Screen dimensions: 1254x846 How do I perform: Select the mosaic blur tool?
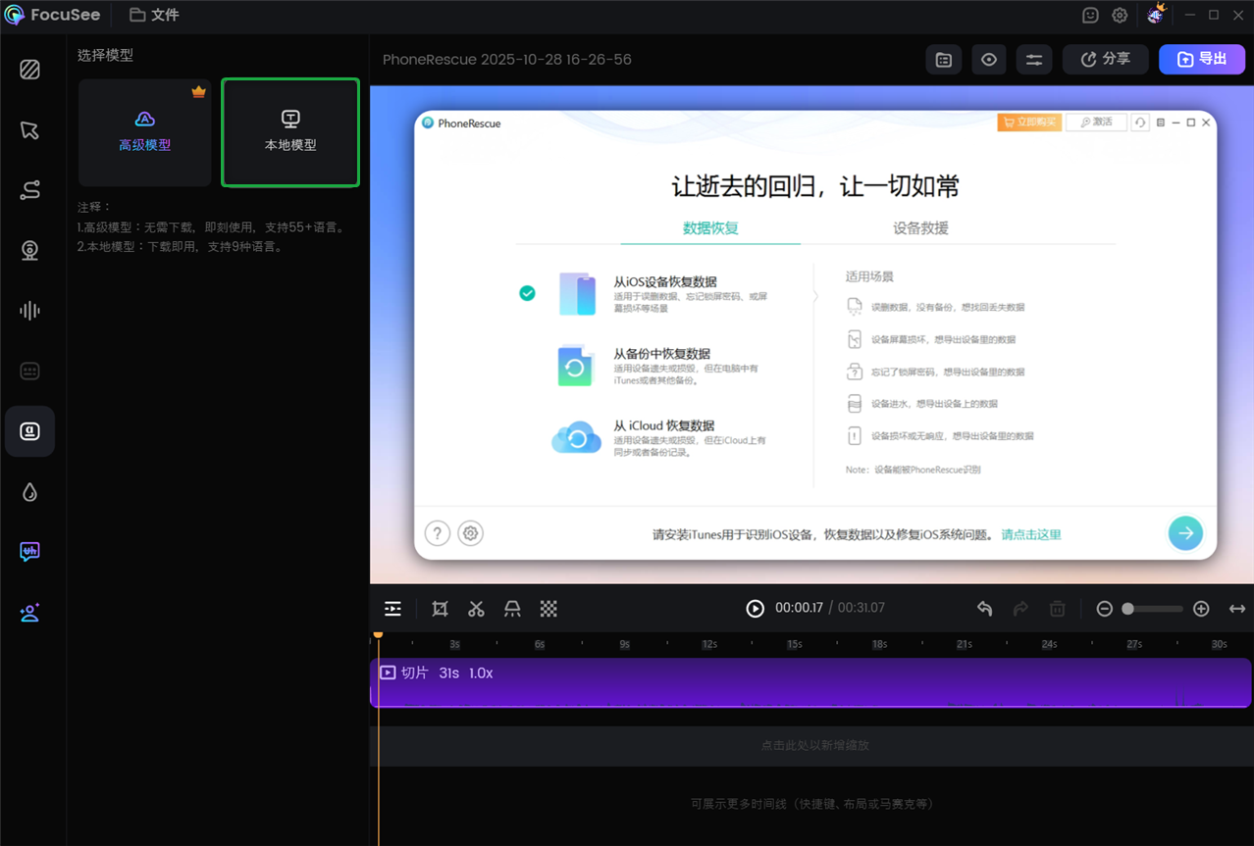pyautogui.click(x=548, y=608)
